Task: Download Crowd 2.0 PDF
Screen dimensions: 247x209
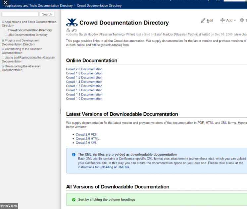Action: (x=86, y=134)
